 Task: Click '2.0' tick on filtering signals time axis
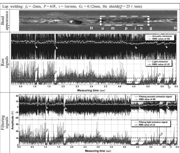72,147
